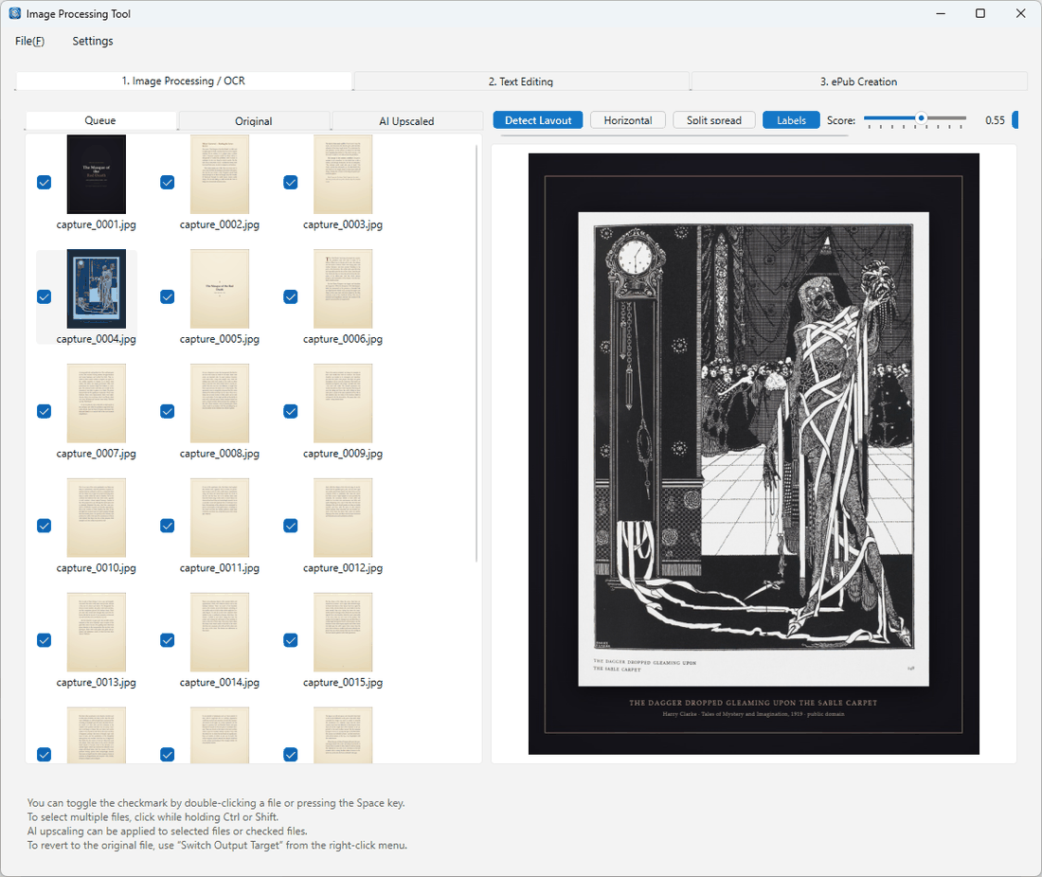Toggle the Labels button
Image resolution: width=1042 pixels, height=877 pixels.
click(791, 120)
